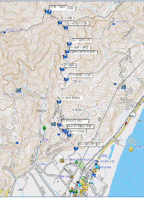Click the gas station pump icon
144x198 pixels.
96,163
